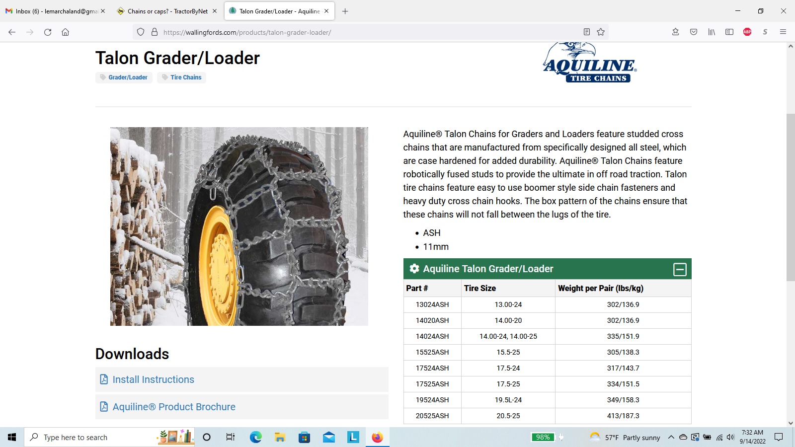This screenshot has width=795, height=447.
Task: Close the TractorByNet tab
Action: click(x=215, y=11)
